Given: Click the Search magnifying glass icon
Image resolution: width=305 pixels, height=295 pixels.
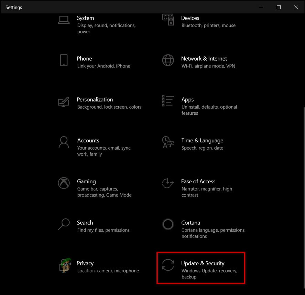Looking at the screenshot, I should point(64,224).
